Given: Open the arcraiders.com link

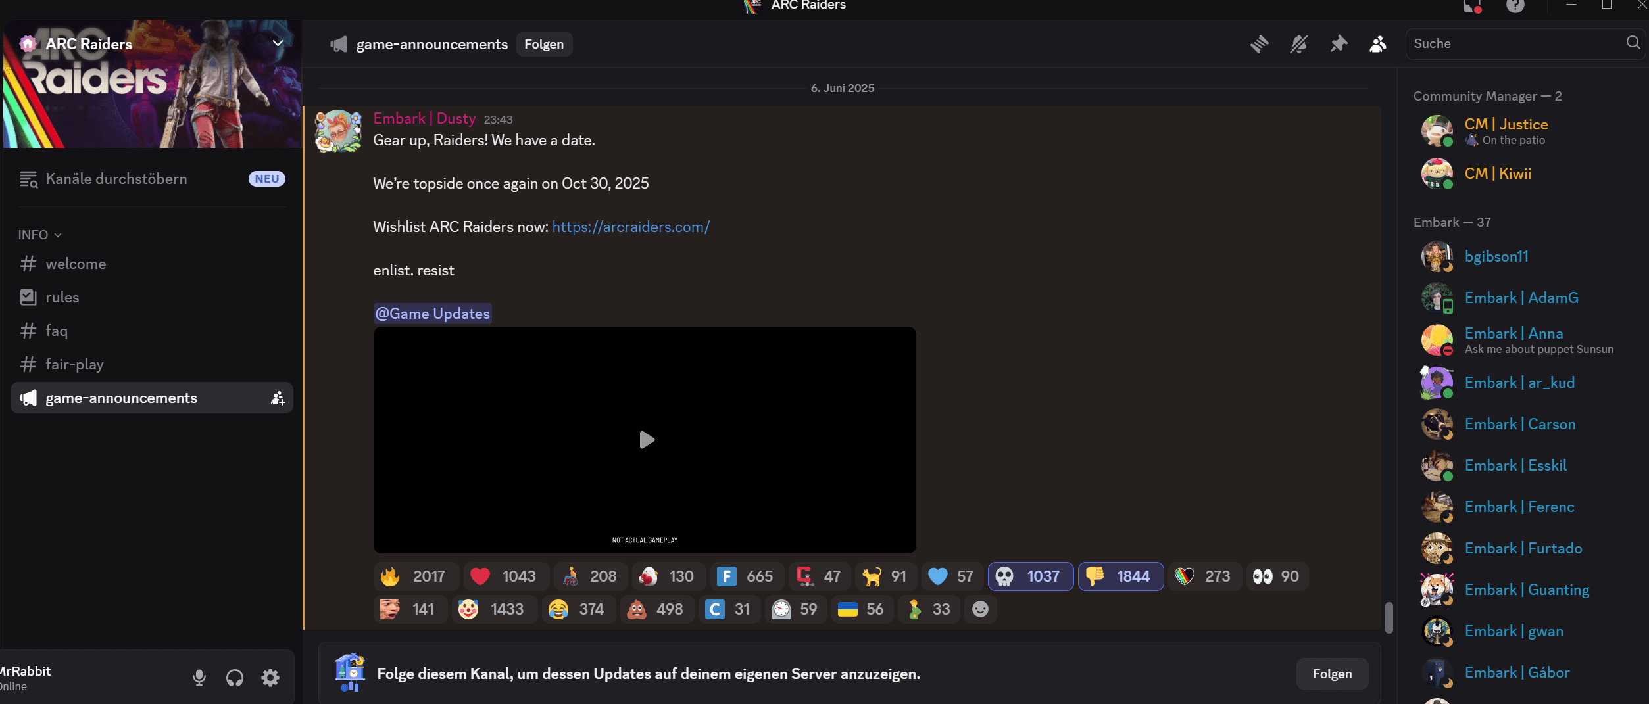Looking at the screenshot, I should [631, 227].
